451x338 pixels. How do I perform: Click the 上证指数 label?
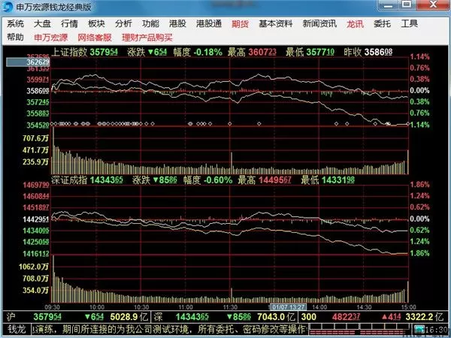pos(69,52)
